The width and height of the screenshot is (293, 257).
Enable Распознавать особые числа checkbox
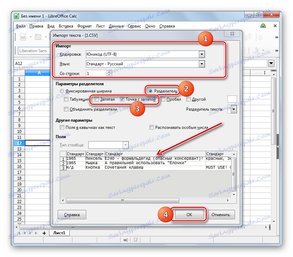pos(151,127)
